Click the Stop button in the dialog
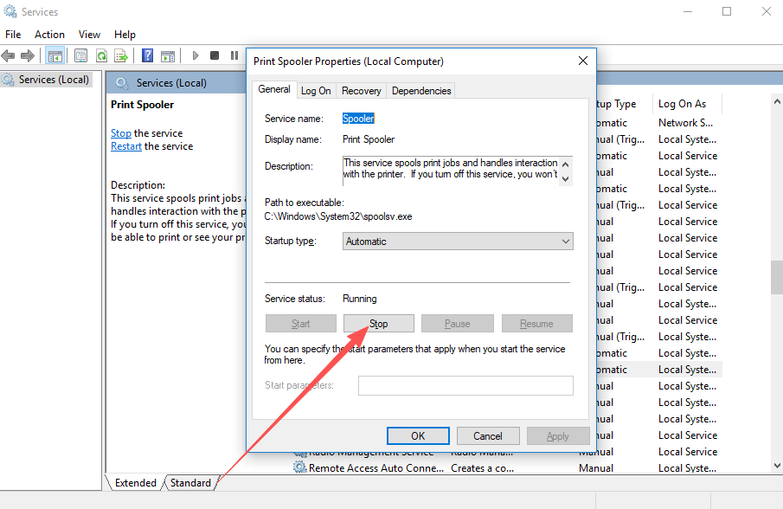 tap(378, 324)
